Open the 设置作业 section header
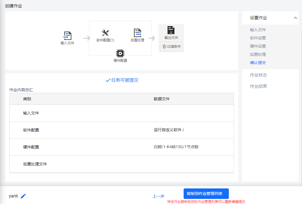302x204 pixels. point(270,18)
